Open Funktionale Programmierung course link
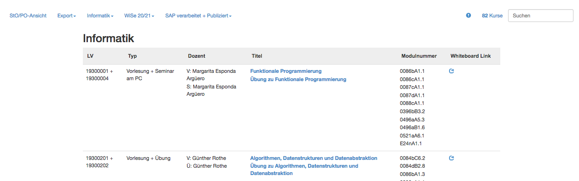This screenshot has height=181, width=579. click(x=286, y=71)
